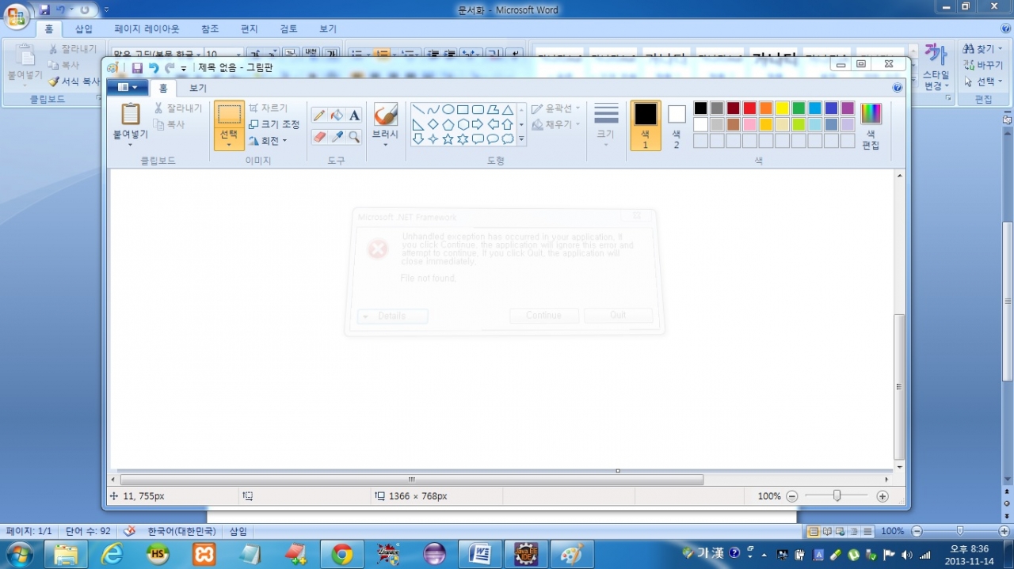Viewport: 1014px width, 569px height.
Task: Select the Eraser tool in Paint
Action: pos(319,137)
